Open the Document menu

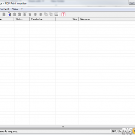pos(4,9)
